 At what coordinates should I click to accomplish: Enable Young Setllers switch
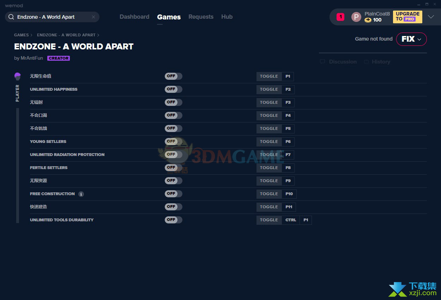[174, 142]
